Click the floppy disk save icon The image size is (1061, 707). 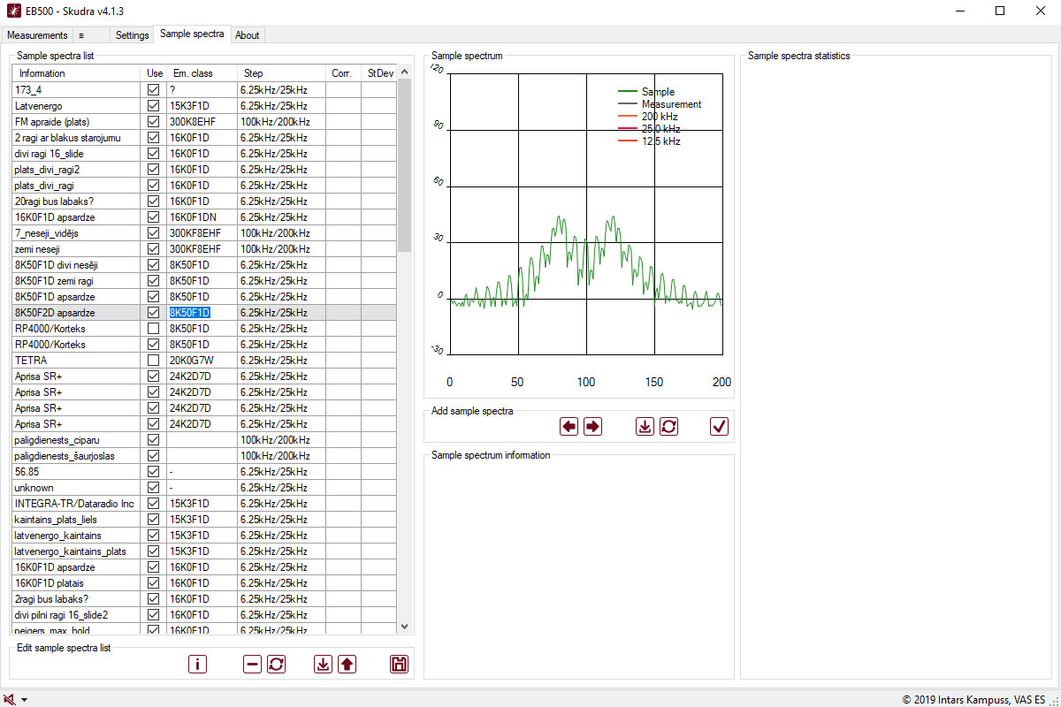pos(399,664)
